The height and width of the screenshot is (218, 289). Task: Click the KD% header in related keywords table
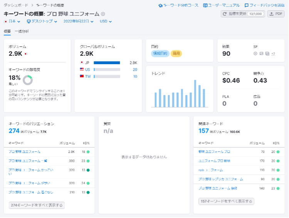point(276,143)
